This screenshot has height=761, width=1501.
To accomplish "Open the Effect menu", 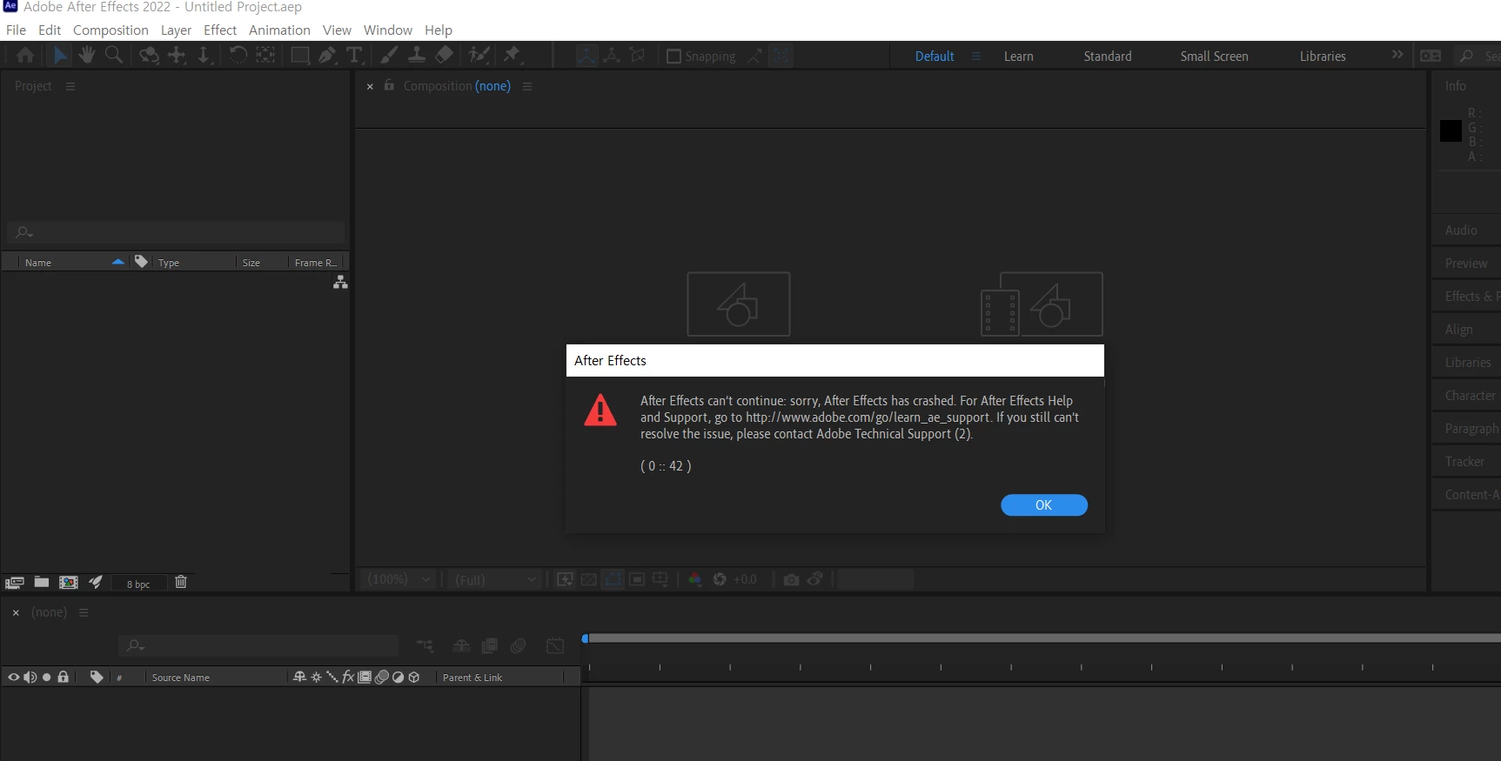I will [220, 30].
